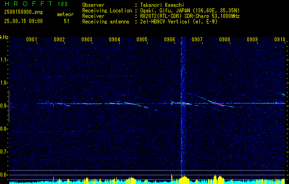The width and height of the screenshot is (289, 184).
Task: Click the HROFFT program title
Action: click(x=28, y=4)
